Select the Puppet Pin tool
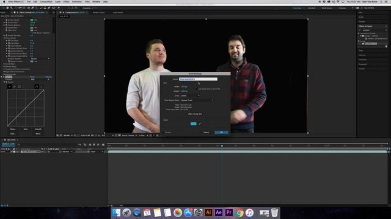The width and height of the screenshot is (391, 219). point(59,8)
